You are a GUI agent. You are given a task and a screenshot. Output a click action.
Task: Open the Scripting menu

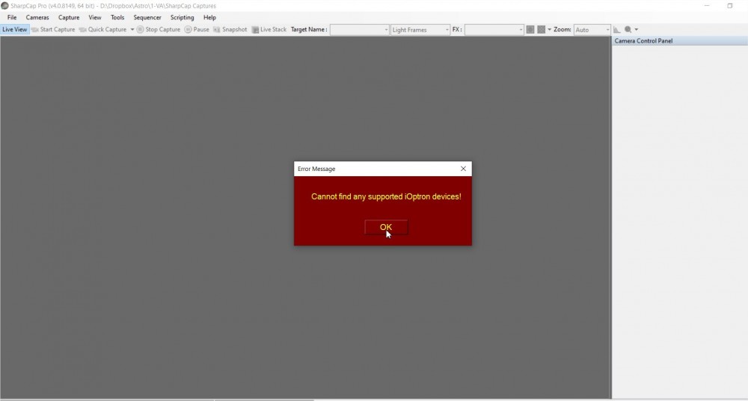click(x=183, y=17)
